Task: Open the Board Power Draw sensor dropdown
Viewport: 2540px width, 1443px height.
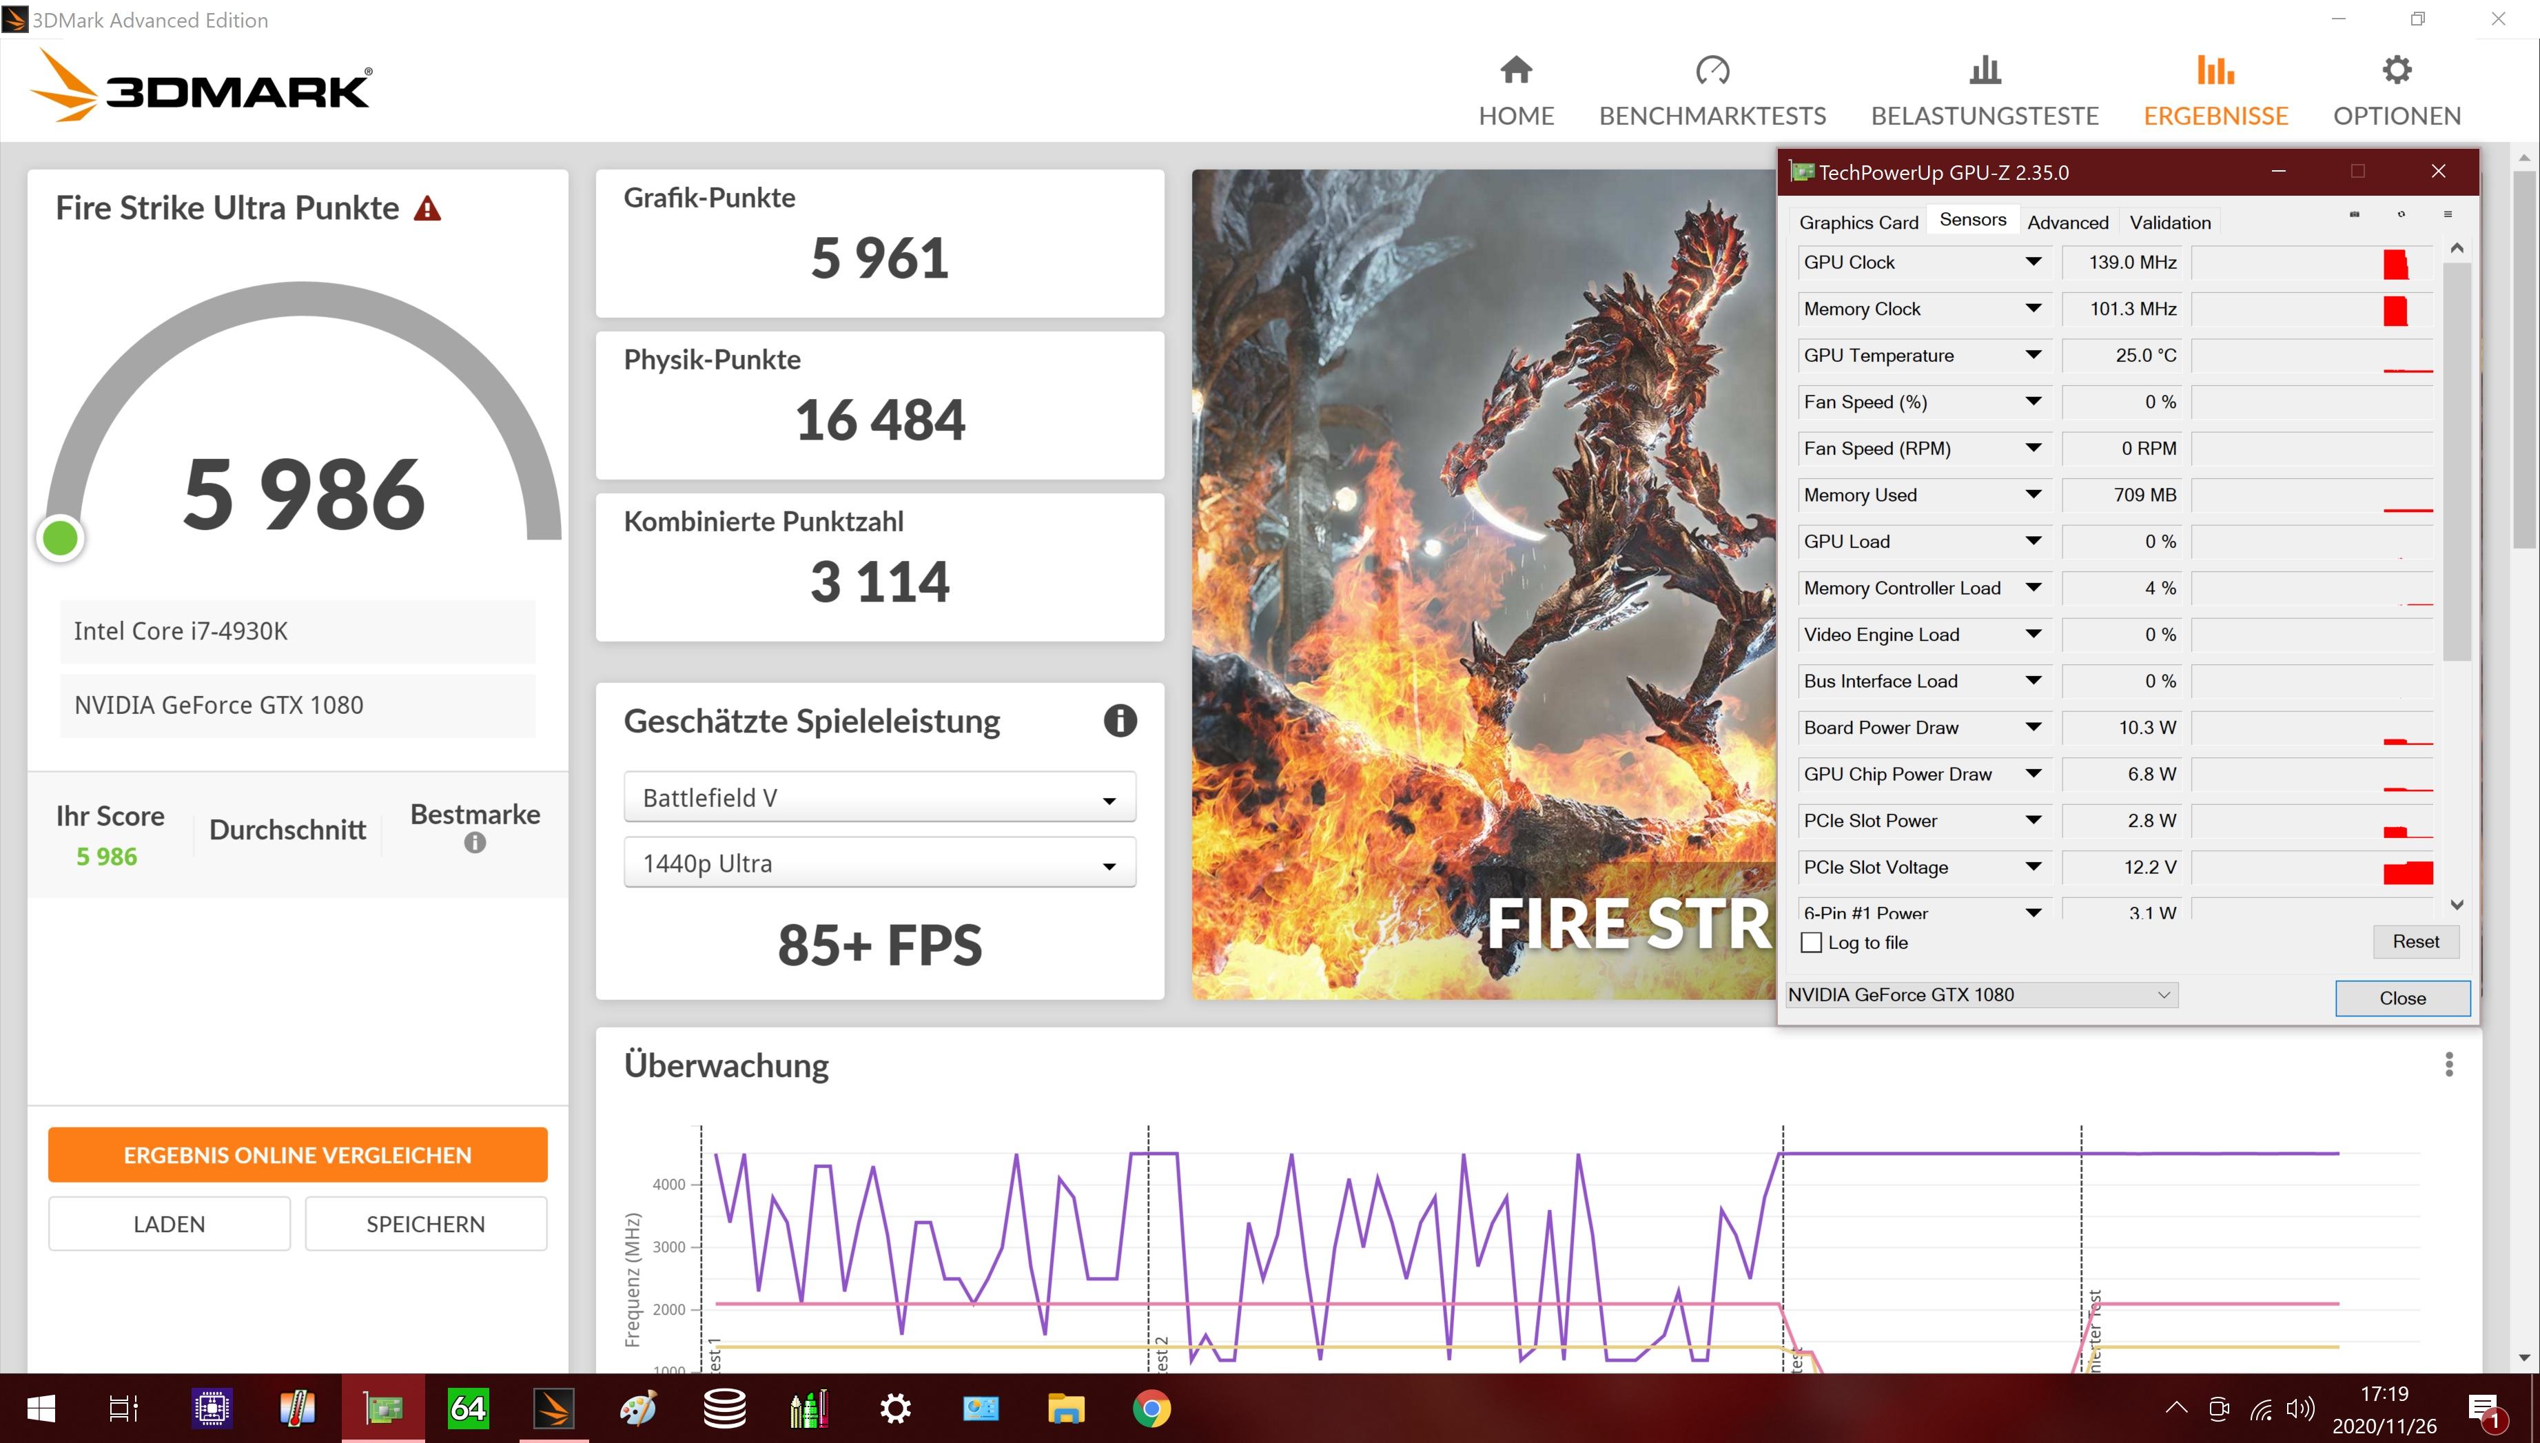Action: click(x=2033, y=728)
